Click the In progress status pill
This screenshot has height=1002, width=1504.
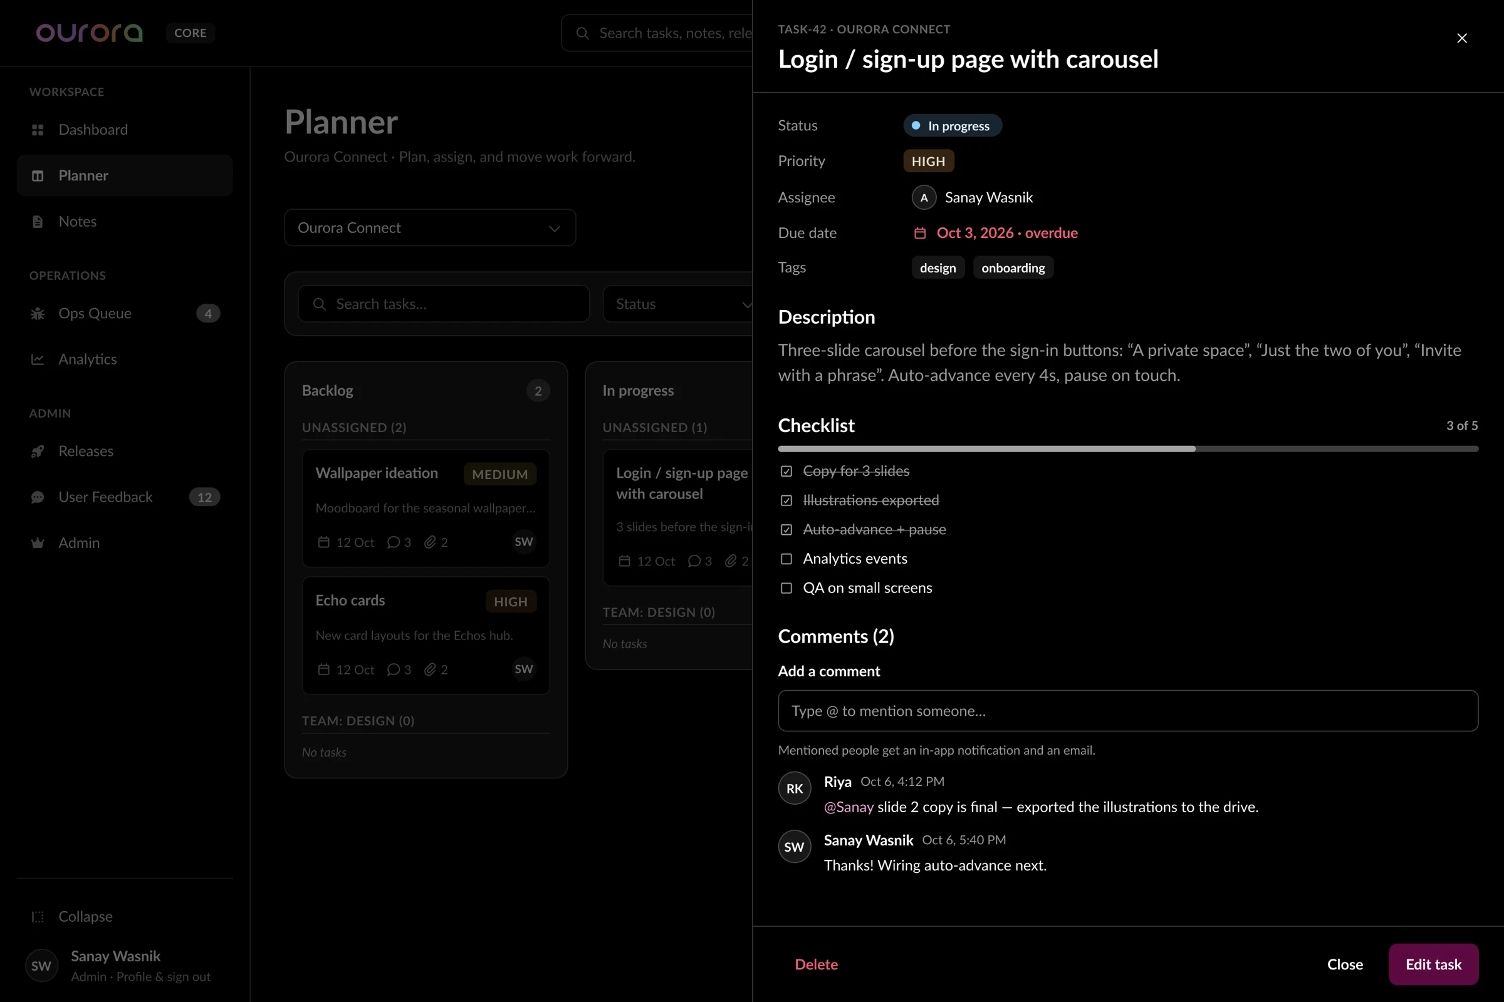coord(952,126)
